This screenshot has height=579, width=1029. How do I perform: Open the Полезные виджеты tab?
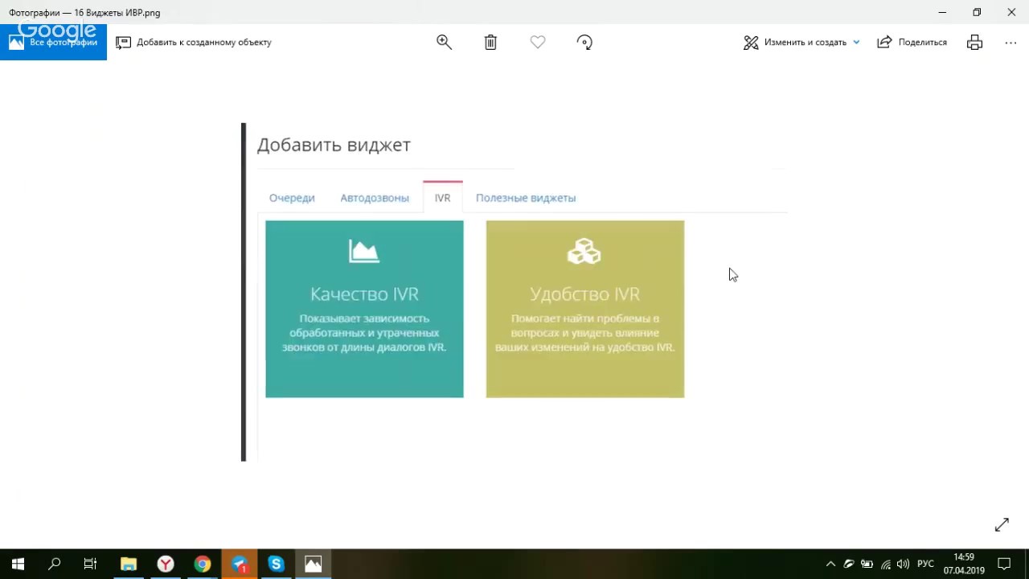pos(526,198)
